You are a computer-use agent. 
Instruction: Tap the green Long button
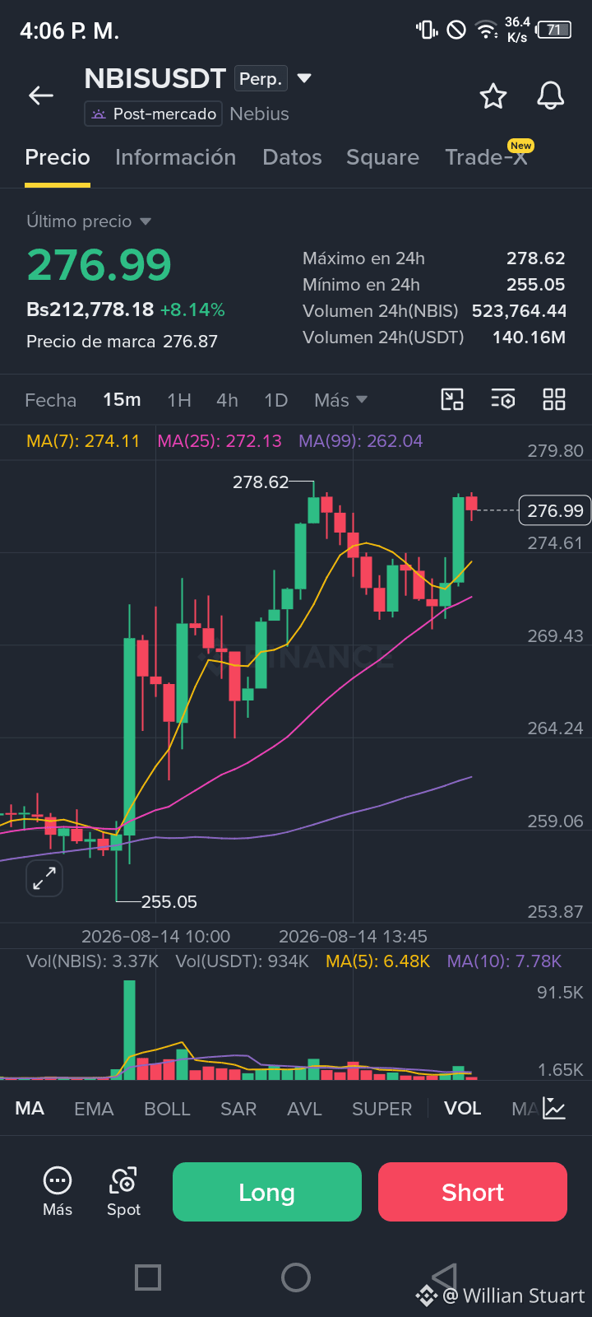pos(267,1192)
